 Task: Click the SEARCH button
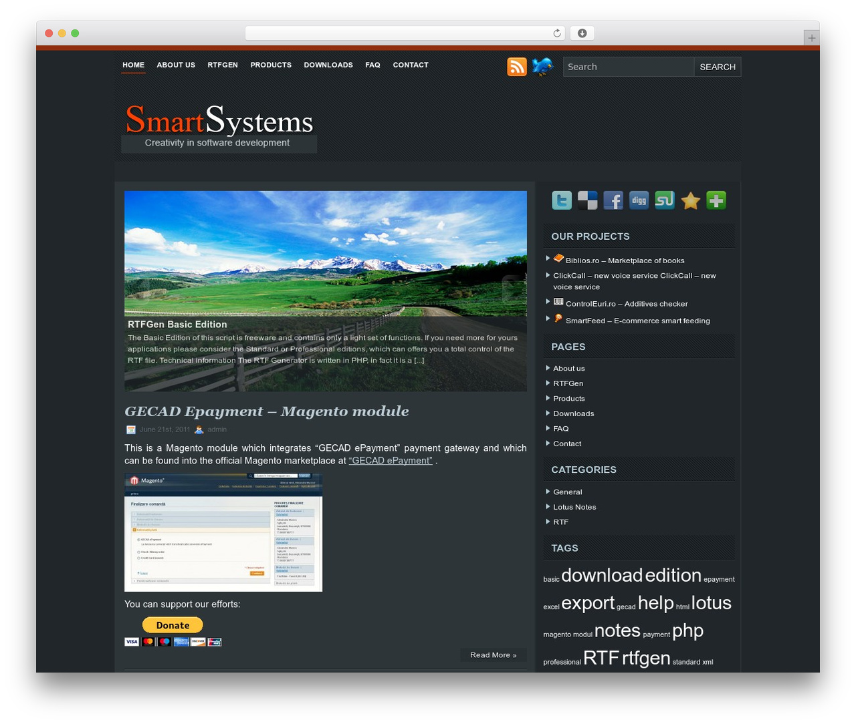718,67
